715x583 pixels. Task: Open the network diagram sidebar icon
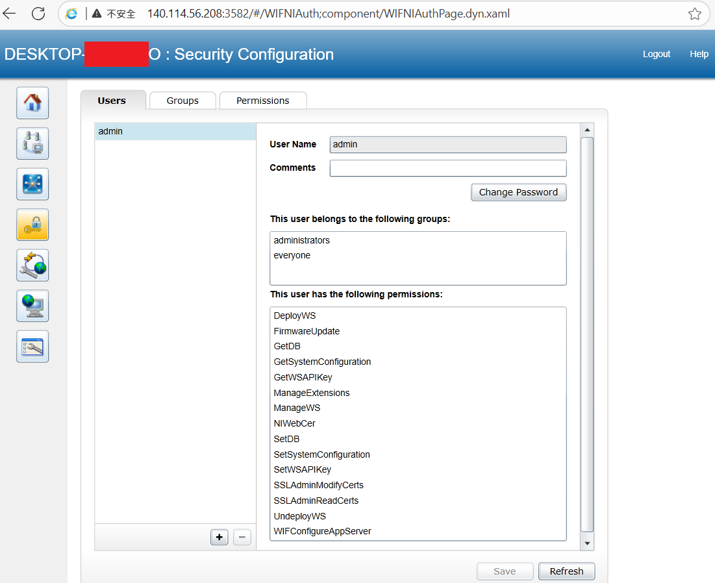(32, 184)
